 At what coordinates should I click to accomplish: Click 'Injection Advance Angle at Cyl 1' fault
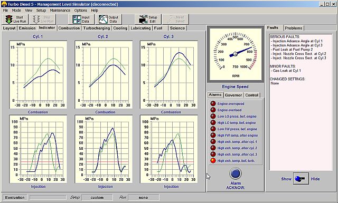click(297, 41)
